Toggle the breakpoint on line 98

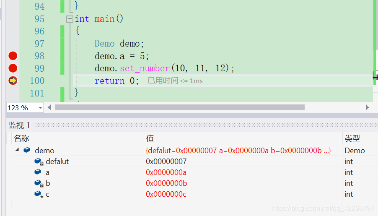(x=13, y=56)
